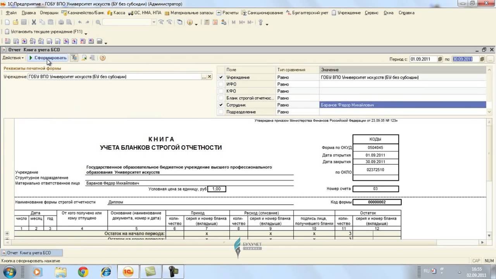
Task: Toggle the Сотрудник filter checkbox
Action: (221, 105)
